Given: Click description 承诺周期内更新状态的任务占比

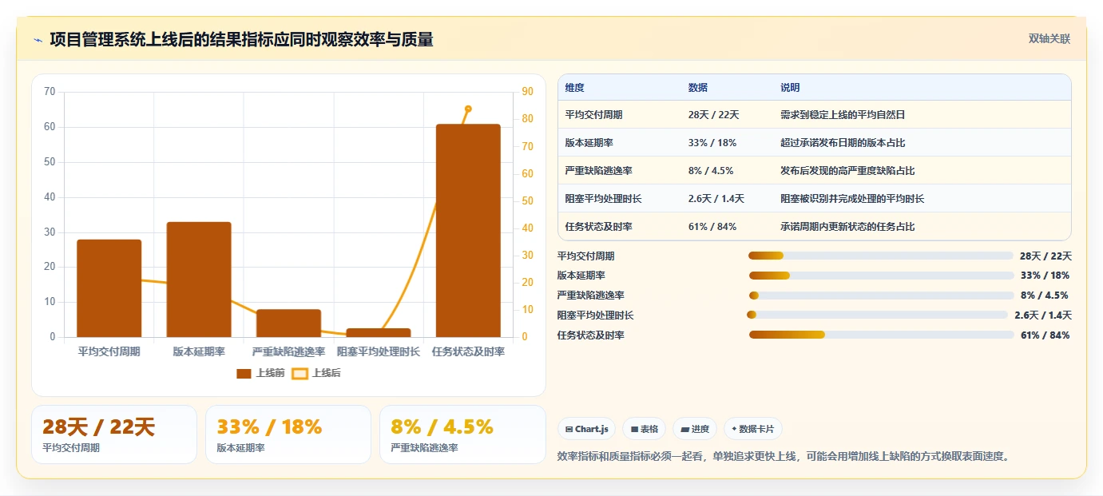Looking at the screenshot, I should (847, 227).
